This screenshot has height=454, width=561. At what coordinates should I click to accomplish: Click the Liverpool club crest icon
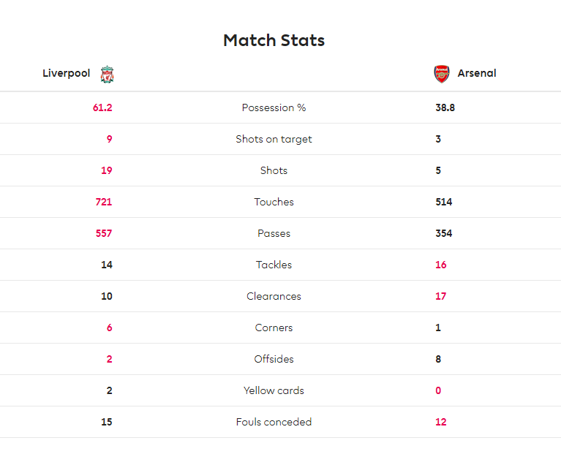tap(107, 75)
